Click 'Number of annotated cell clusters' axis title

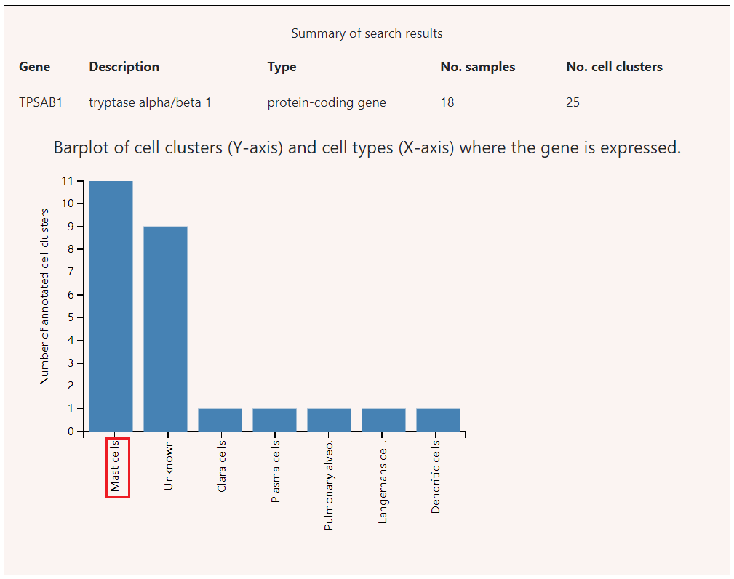44,296
